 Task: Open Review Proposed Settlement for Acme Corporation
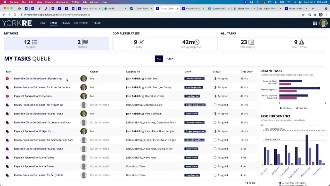43,87
